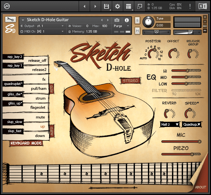The width and height of the screenshot is (211, 195).
Task: Go to previous preset with left arrow in toolbar
Action: point(85,6)
